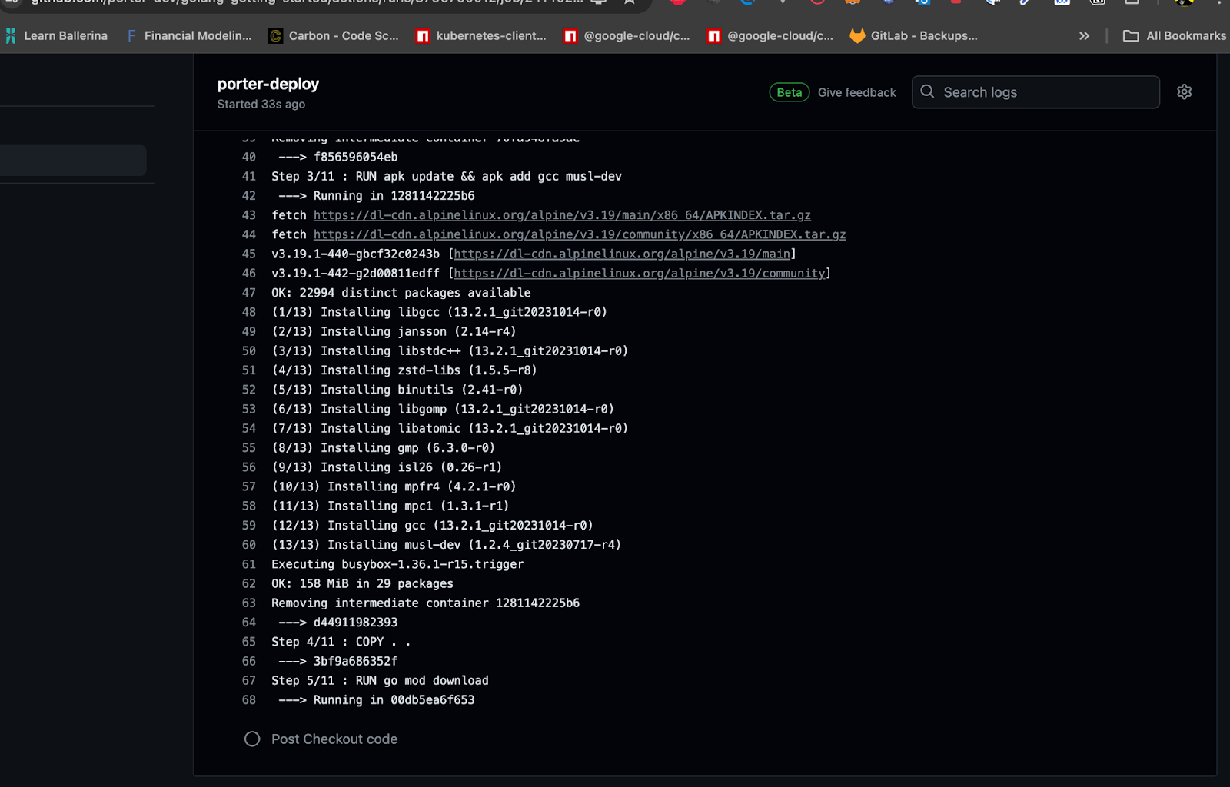Open the alpine v3.19 main APKINDEX.tar.gz link

562,215
